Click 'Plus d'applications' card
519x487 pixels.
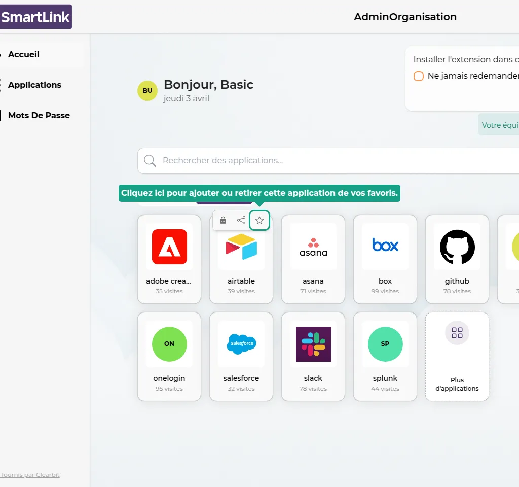coord(457,357)
